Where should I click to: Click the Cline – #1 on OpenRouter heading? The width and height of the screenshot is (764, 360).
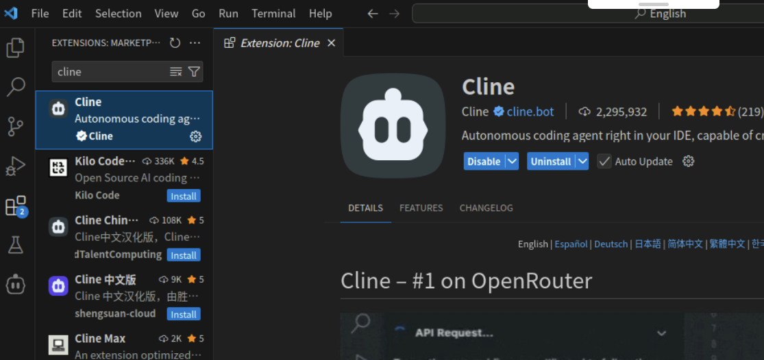pyautogui.click(x=467, y=281)
